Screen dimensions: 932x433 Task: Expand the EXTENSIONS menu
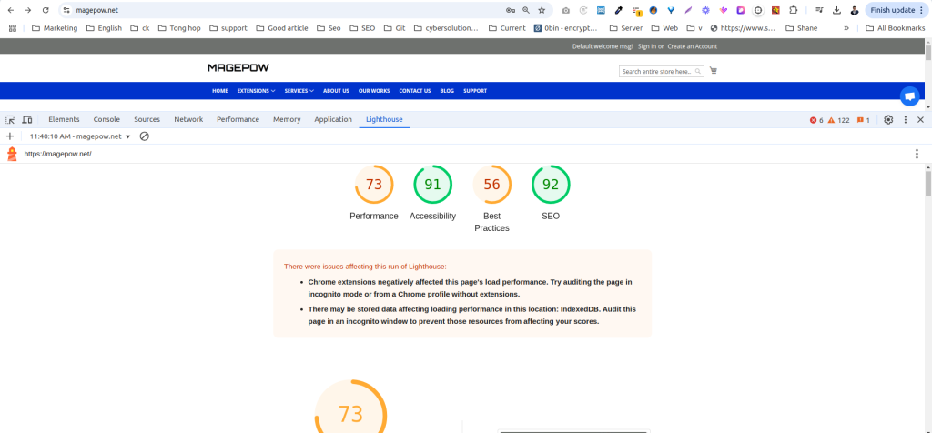(x=256, y=91)
